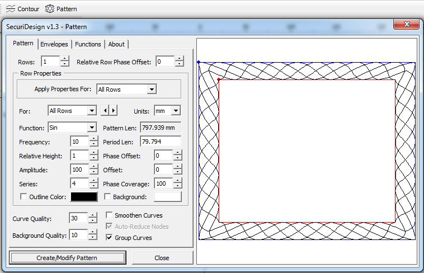This screenshot has width=424, height=273.
Task: Click the guilloche pattern preview
Action: 307,151
